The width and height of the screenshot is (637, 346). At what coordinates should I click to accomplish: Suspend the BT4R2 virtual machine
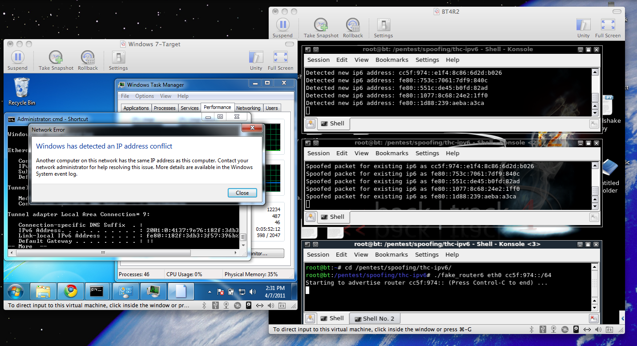tap(282, 25)
